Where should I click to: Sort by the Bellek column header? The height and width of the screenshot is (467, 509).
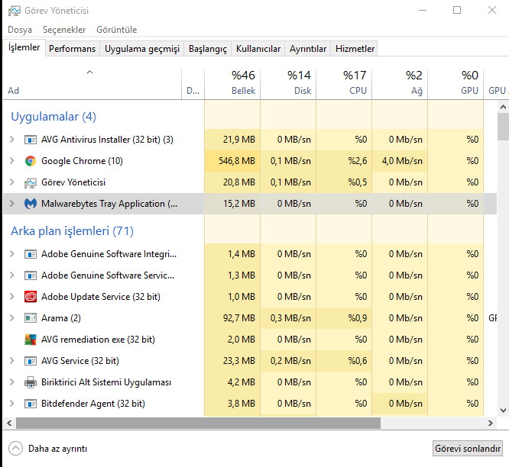(x=232, y=83)
